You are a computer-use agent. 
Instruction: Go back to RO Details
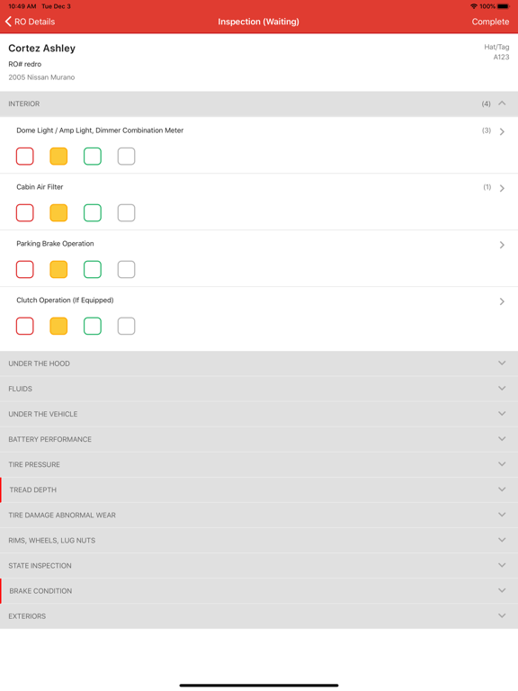coord(30,22)
